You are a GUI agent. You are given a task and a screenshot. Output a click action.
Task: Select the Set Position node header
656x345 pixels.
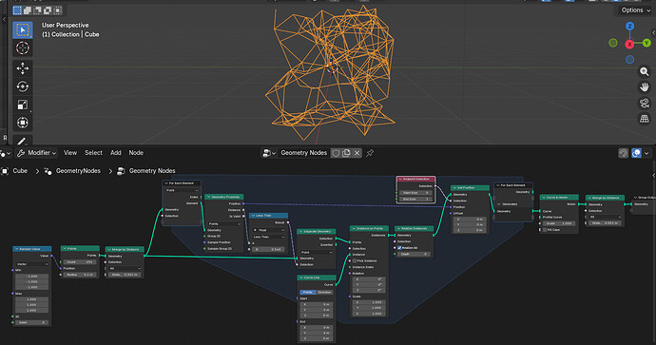pyautogui.click(x=470, y=188)
